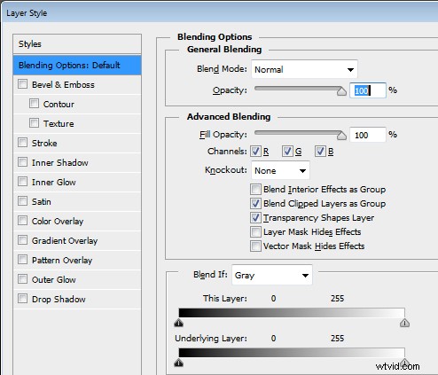Enable the Inner Shadow checkbox
438x375 pixels.
click(x=22, y=162)
